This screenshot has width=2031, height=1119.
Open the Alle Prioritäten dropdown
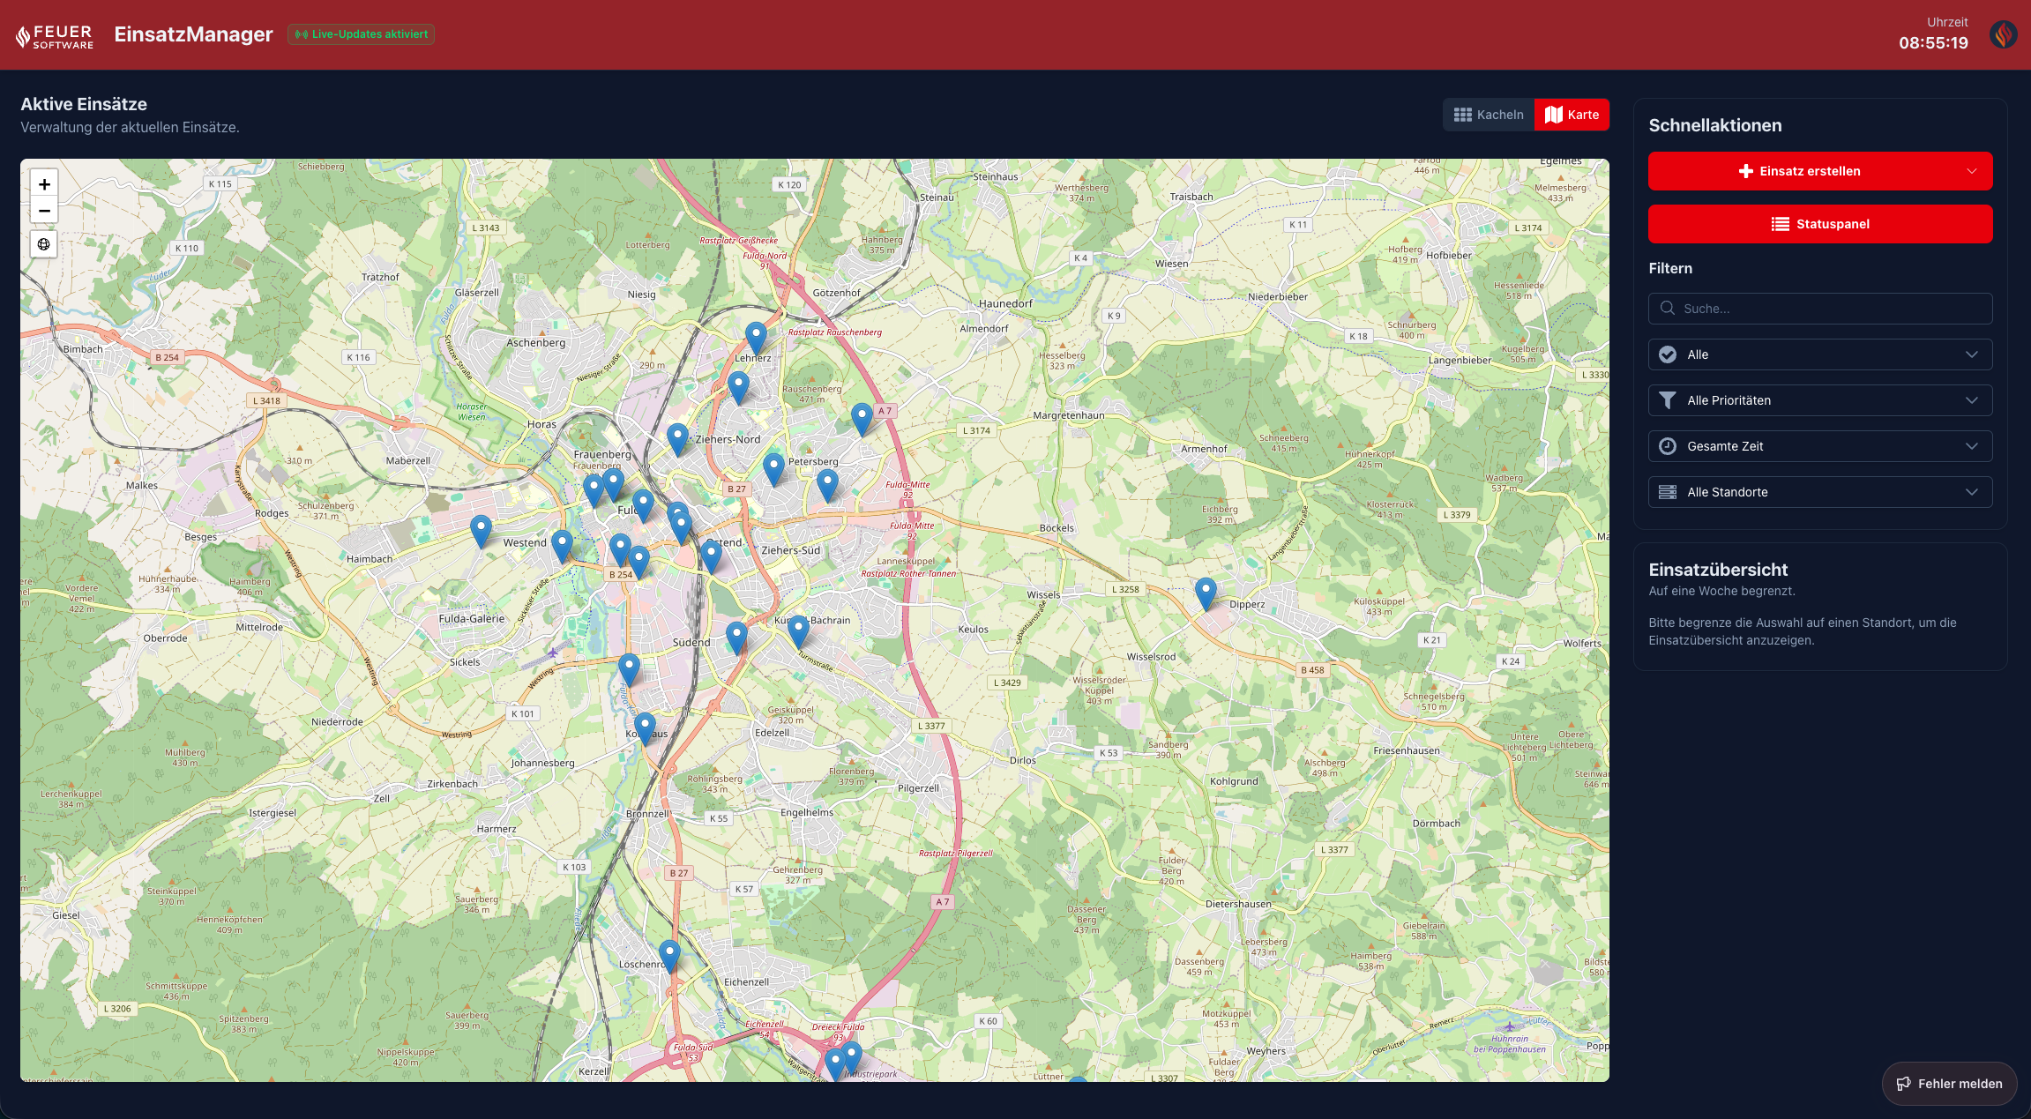1819,400
